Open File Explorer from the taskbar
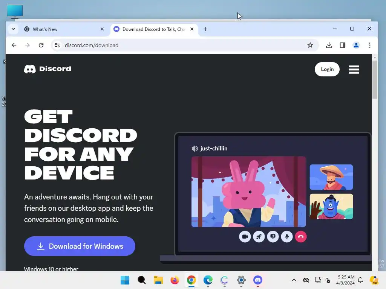The image size is (386, 289). coord(158,280)
